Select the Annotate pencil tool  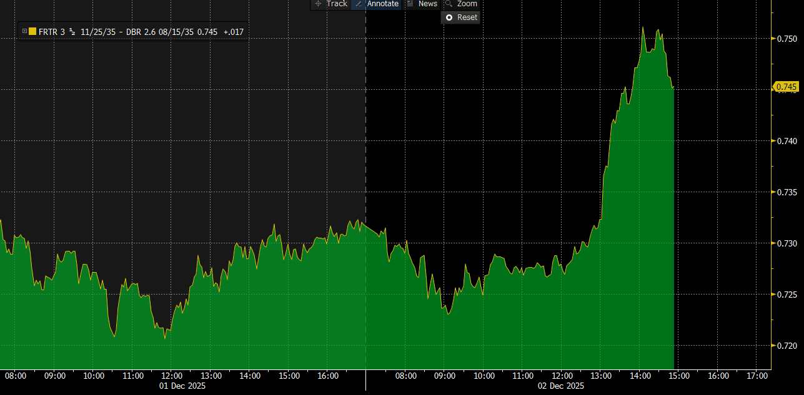(377, 4)
